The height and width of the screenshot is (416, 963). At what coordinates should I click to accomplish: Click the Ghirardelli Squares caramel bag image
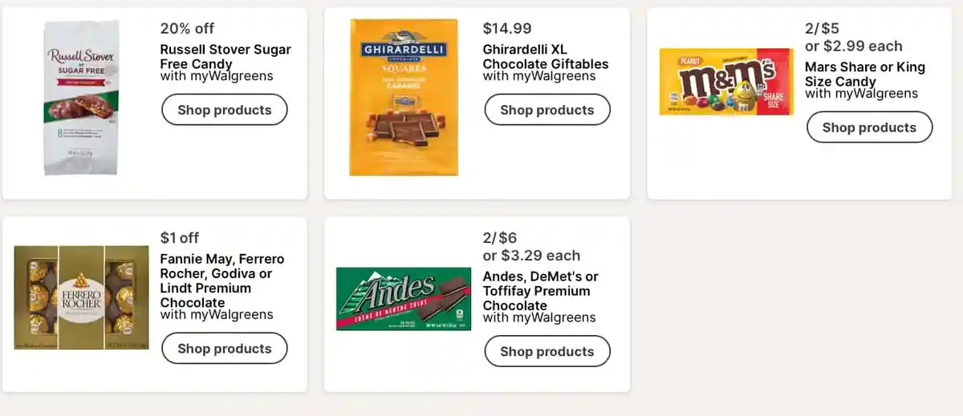coord(404,97)
